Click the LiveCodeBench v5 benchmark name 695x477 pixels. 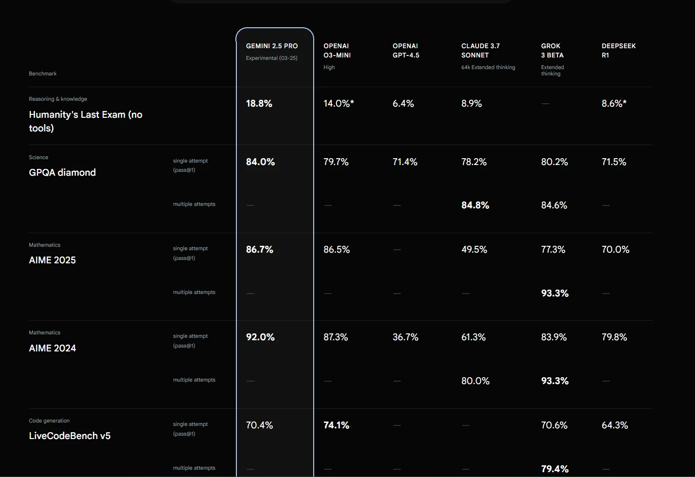pyautogui.click(x=70, y=436)
